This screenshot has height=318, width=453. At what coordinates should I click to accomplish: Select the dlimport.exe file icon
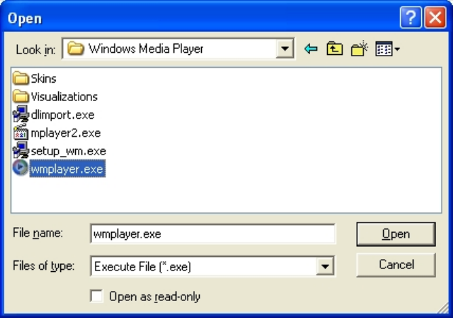pyautogui.click(x=21, y=114)
